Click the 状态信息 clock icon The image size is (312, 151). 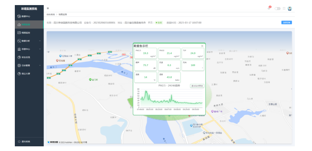(x=19, y=57)
